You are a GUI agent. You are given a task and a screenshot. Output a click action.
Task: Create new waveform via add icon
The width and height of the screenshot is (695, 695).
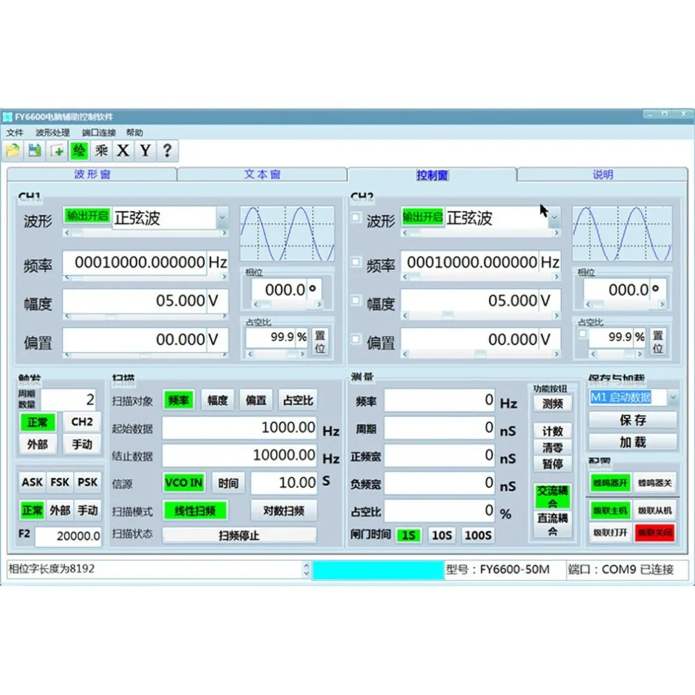(x=56, y=150)
